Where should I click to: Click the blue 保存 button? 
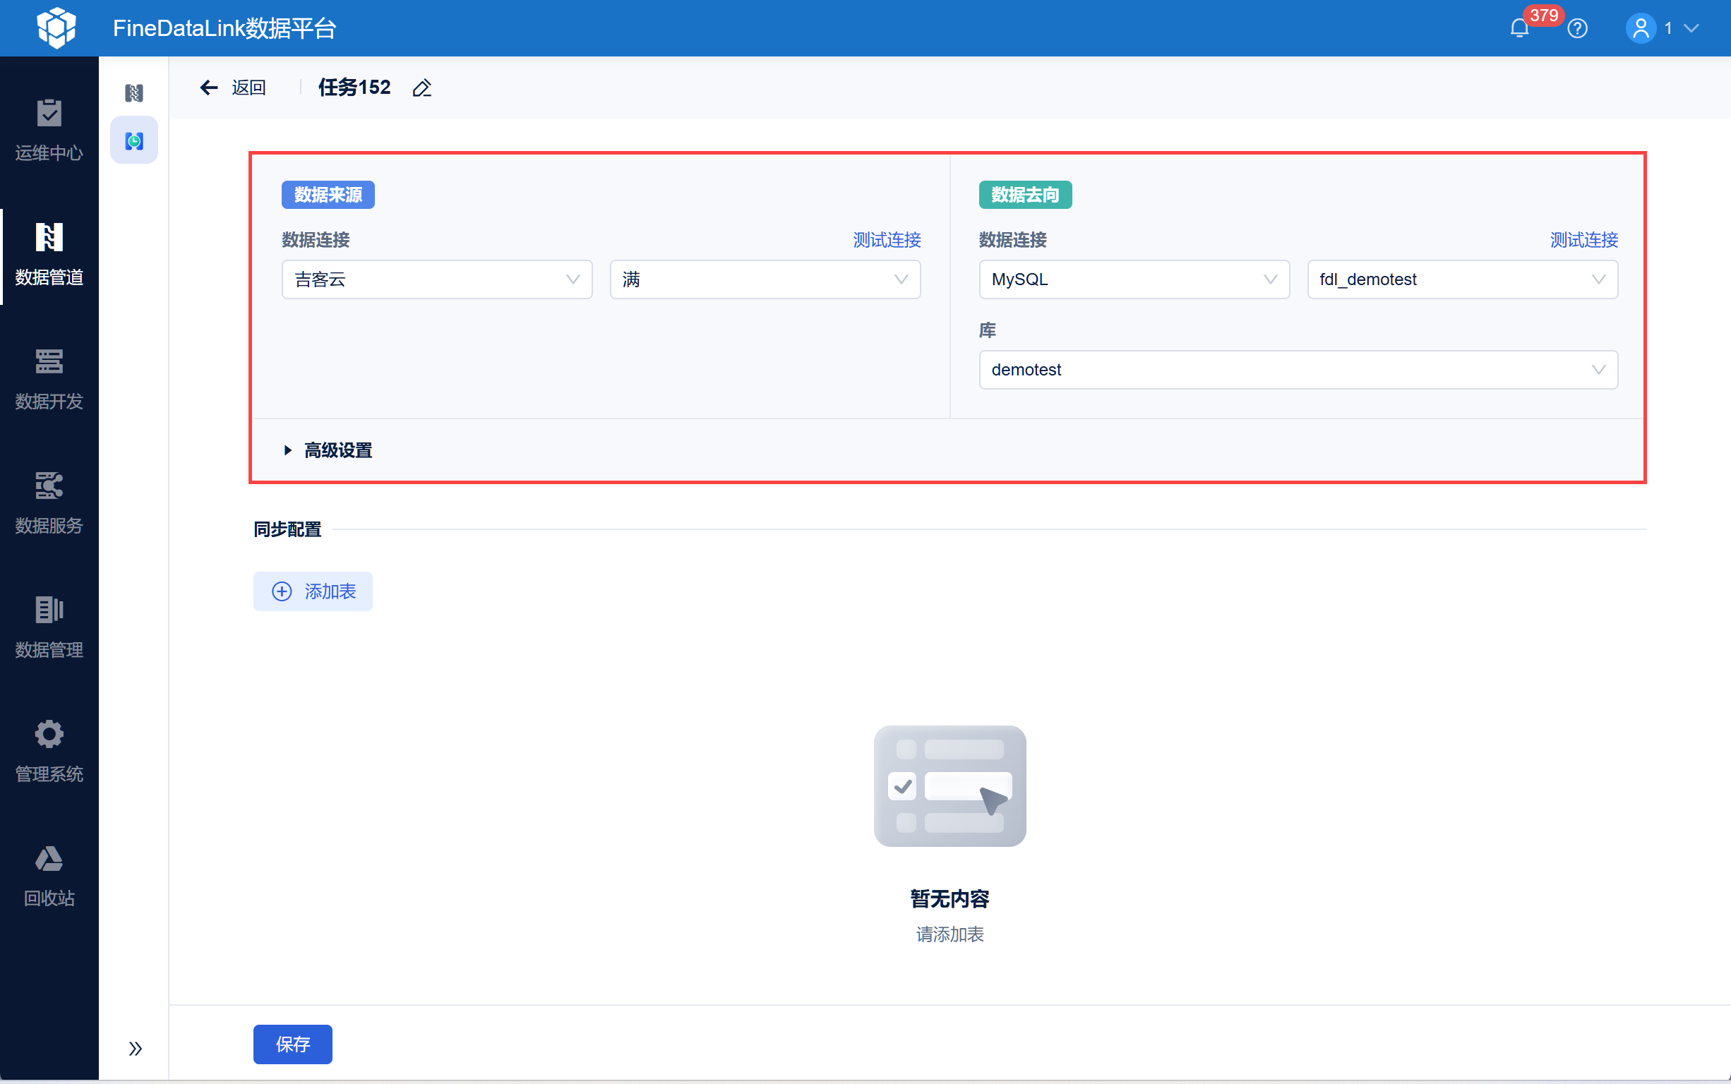coord(292,1044)
